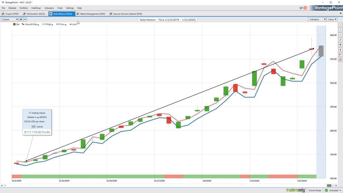This screenshot has height=193, width=343.
Task: Click the Tesla Motors tab's chart icon
Action: (51, 14)
